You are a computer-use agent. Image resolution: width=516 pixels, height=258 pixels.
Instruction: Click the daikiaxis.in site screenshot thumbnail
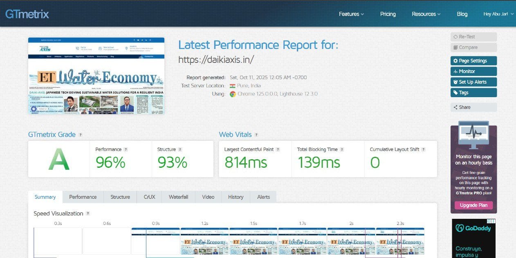(x=96, y=76)
